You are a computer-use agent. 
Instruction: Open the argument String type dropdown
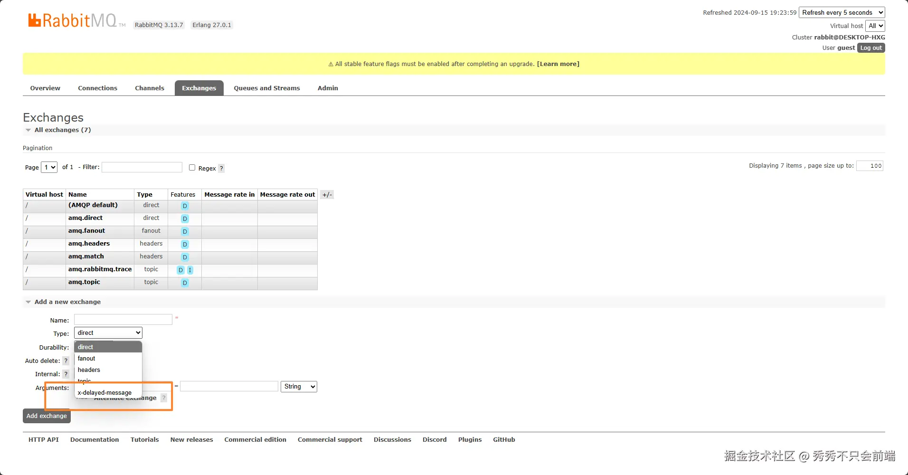click(x=299, y=387)
